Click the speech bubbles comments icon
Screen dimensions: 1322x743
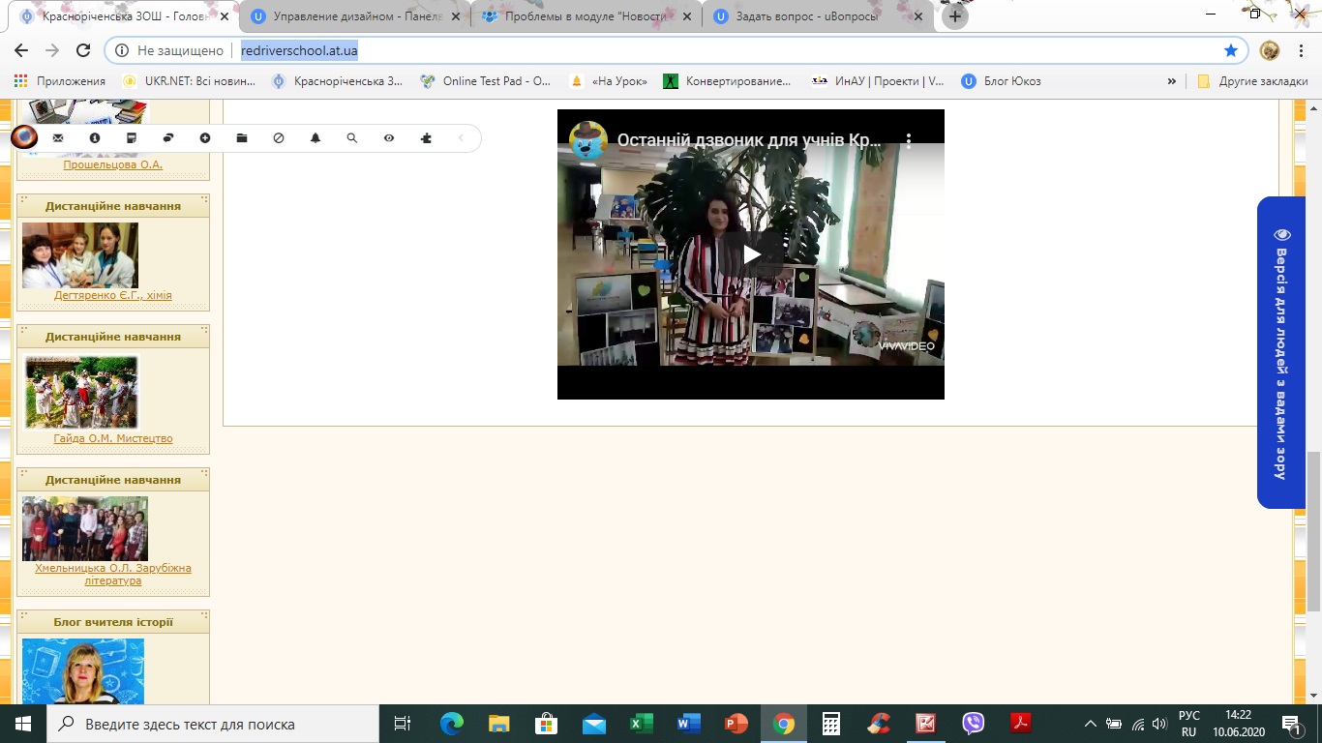168,138
